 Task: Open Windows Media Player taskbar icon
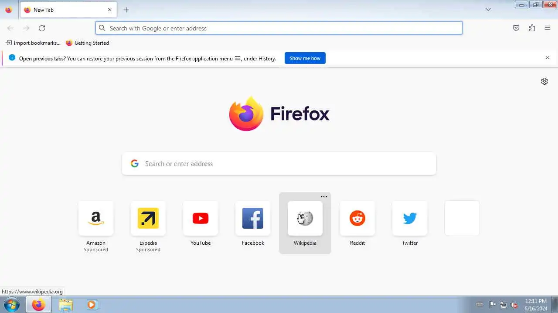92,305
